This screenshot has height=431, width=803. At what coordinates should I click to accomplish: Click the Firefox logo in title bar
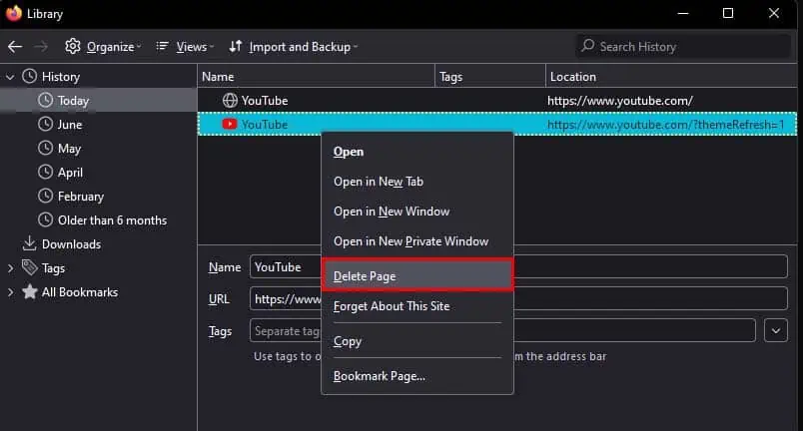coord(14,13)
